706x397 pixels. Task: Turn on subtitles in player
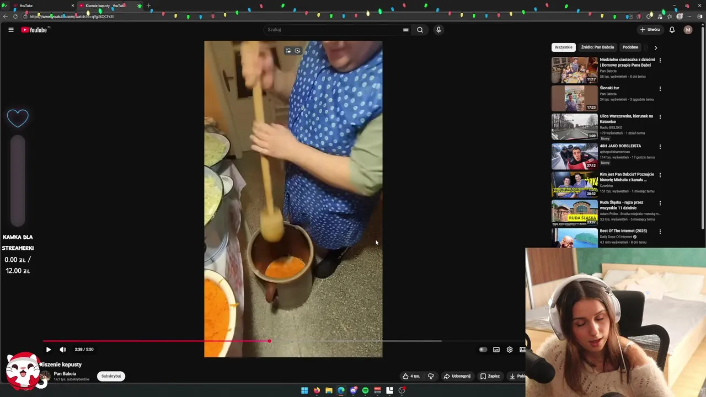coord(496,350)
